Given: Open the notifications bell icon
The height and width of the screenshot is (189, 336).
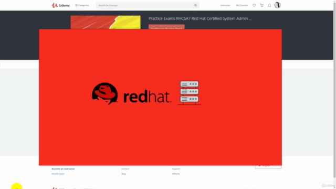Looking at the screenshot, I should 269,5.
